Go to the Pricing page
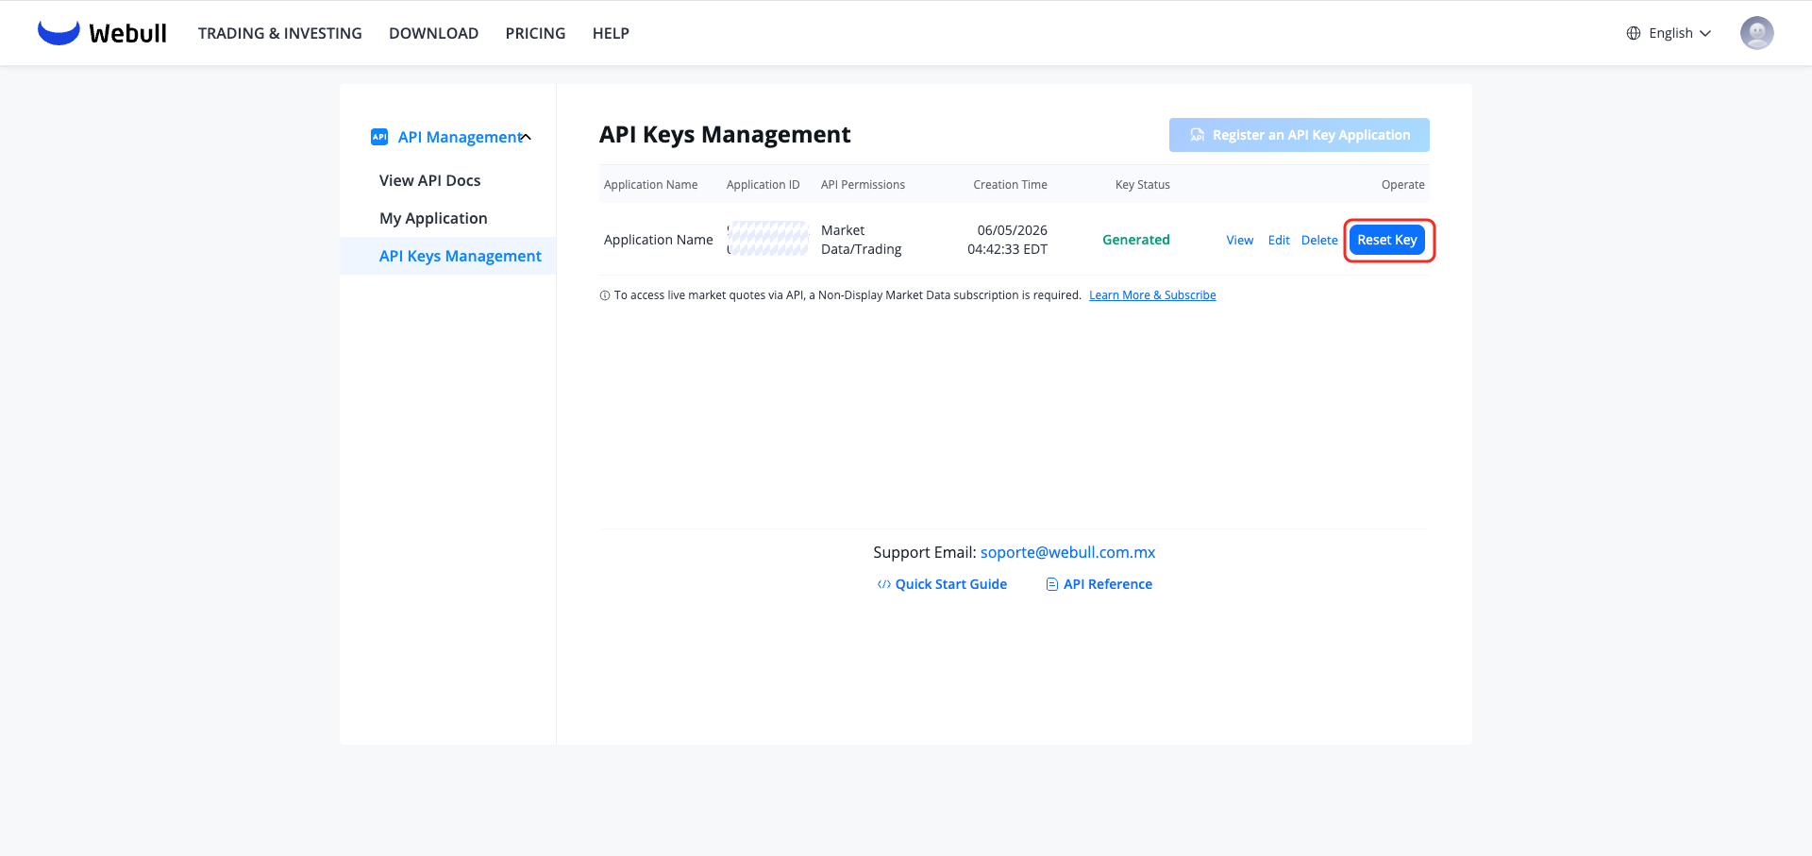Screen dimensions: 1812x856 [x=536, y=33]
